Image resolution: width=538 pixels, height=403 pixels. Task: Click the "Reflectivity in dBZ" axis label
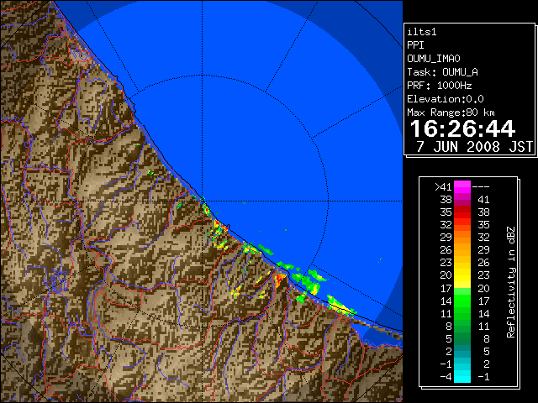[511, 282]
